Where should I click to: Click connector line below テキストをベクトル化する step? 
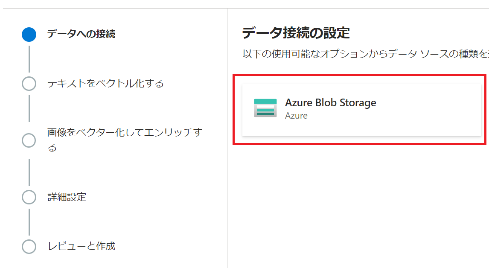pos(29,108)
